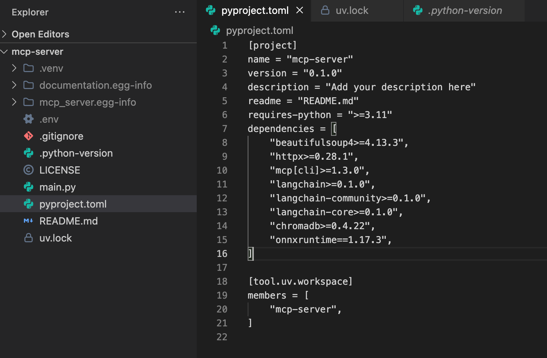Click the Python icon in the breadcrumb

pyautogui.click(x=215, y=30)
